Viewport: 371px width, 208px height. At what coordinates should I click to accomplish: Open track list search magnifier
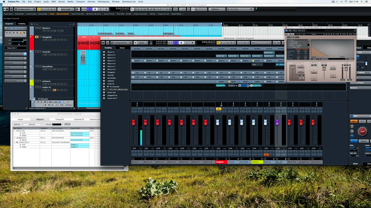click(x=73, y=24)
